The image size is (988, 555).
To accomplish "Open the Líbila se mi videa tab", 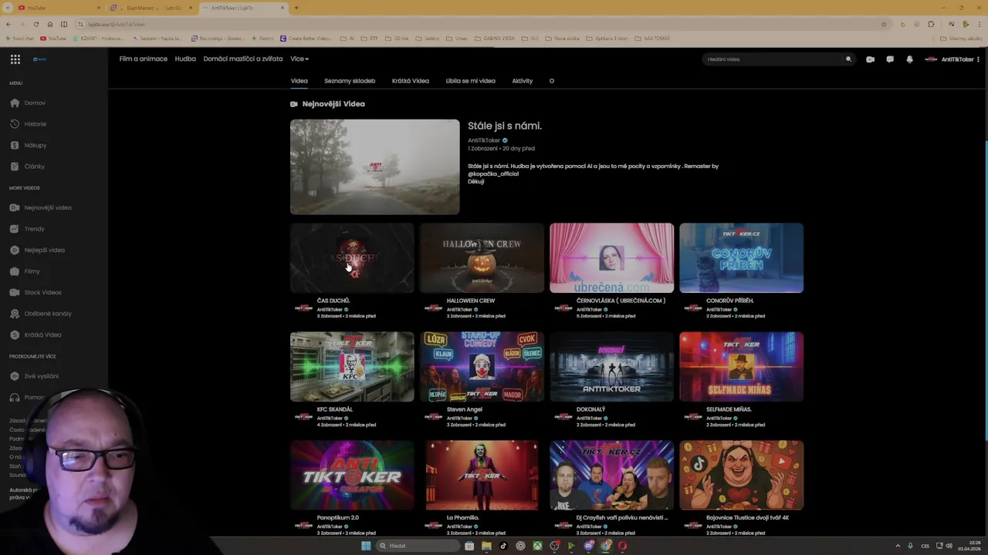I will coord(470,80).
